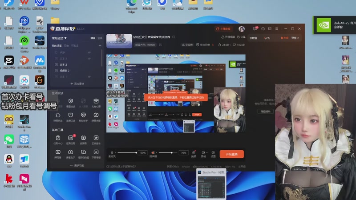The height and width of the screenshot is (200, 356).
Task: Open the 礼物心愿 gift box tool
Action: pos(96,103)
